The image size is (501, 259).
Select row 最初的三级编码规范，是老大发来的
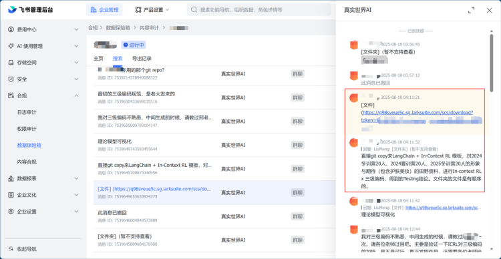(x=214, y=97)
